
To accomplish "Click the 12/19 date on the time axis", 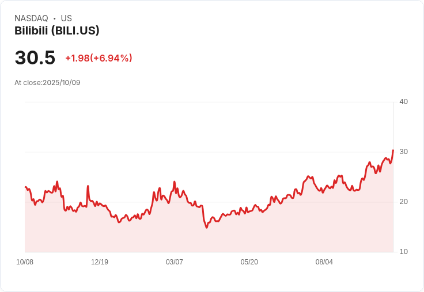I will click(100, 262).
